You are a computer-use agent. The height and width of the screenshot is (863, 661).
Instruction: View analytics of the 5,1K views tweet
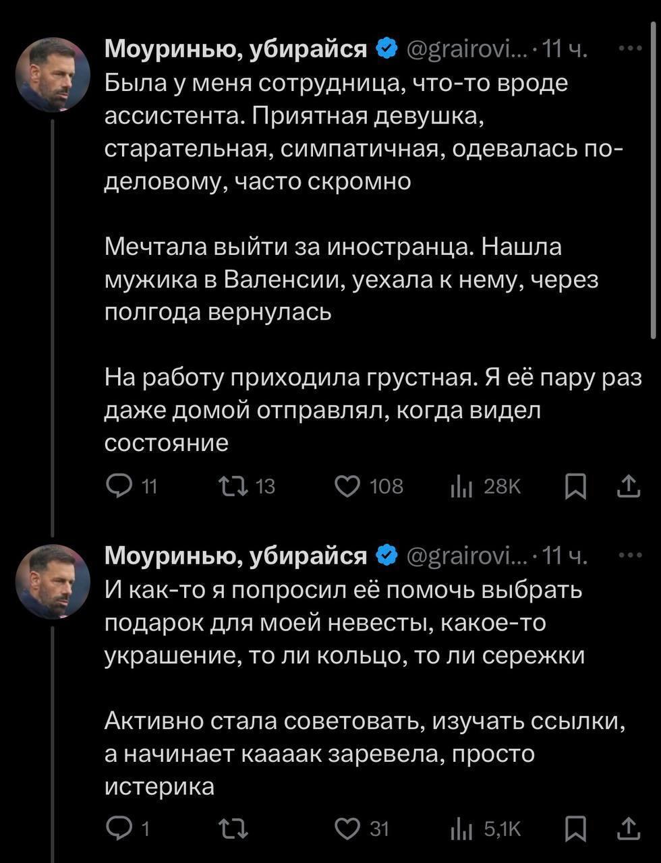pos(461,828)
